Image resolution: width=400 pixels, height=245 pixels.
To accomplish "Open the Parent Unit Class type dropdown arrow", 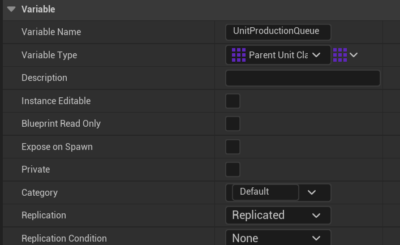I will click(x=316, y=55).
